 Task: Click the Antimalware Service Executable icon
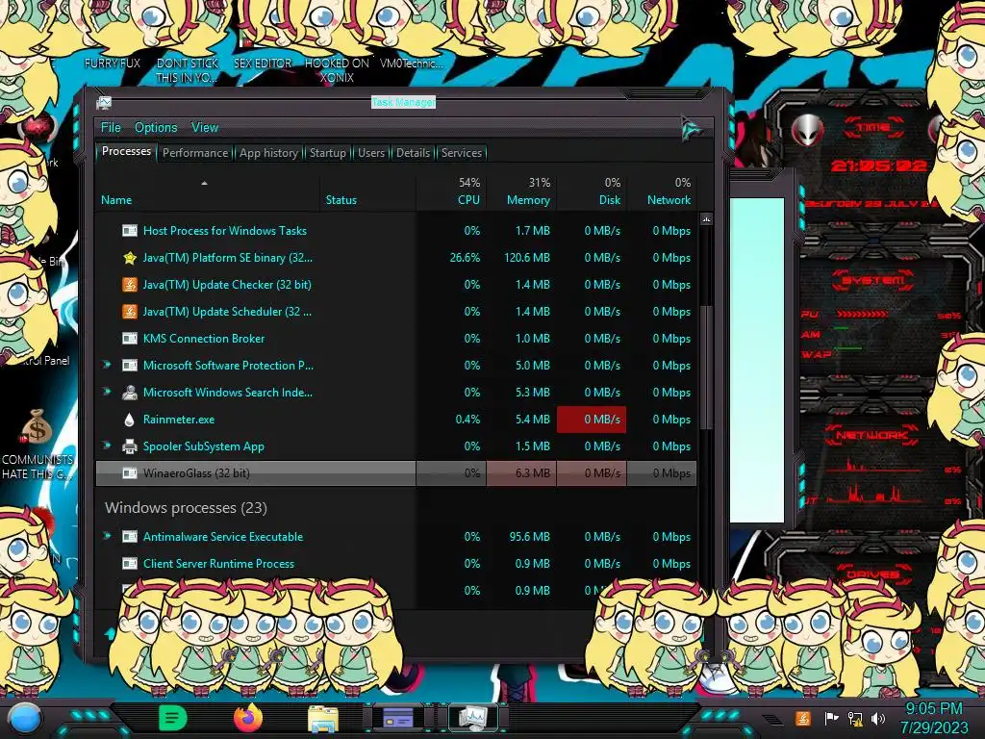pyautogui.click(x=130, y=537)
